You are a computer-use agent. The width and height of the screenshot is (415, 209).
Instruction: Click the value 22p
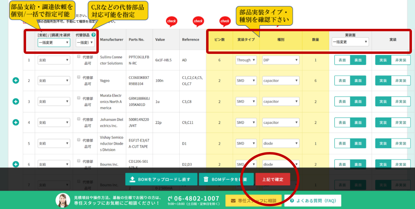[158, 123]
